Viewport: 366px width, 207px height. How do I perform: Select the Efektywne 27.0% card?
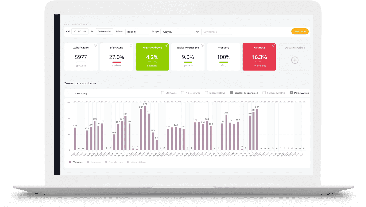(117, 57)
